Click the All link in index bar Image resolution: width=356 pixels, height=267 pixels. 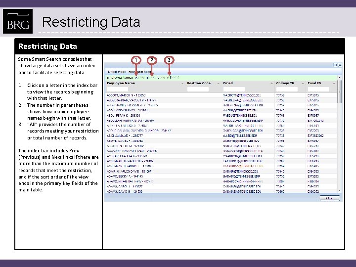tap(169, 78)
